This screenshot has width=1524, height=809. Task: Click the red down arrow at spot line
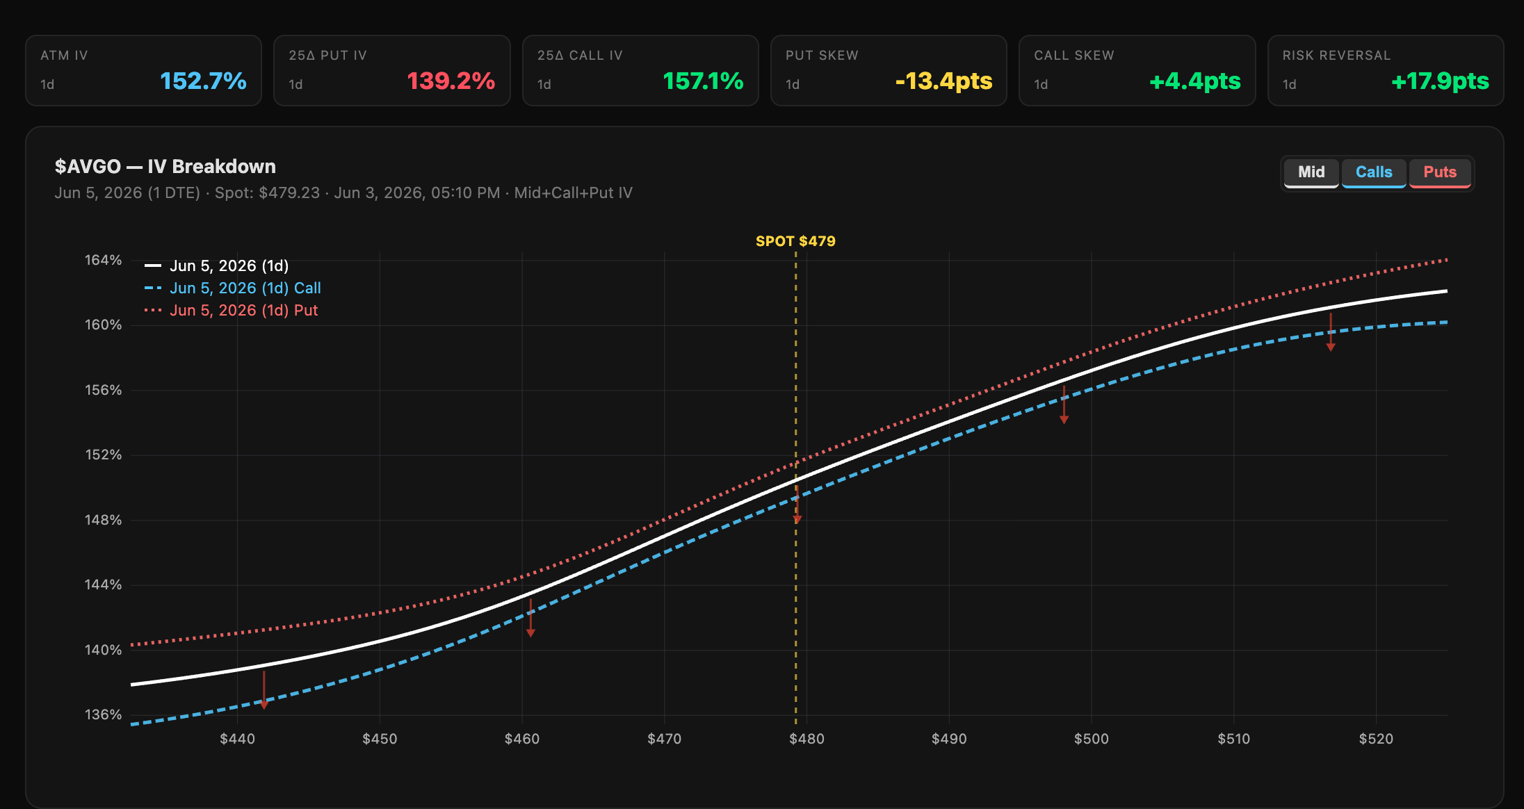[x=797, y=505]
